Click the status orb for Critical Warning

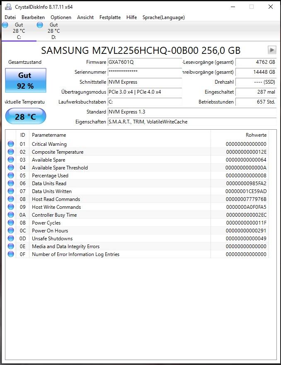point(11,144)
